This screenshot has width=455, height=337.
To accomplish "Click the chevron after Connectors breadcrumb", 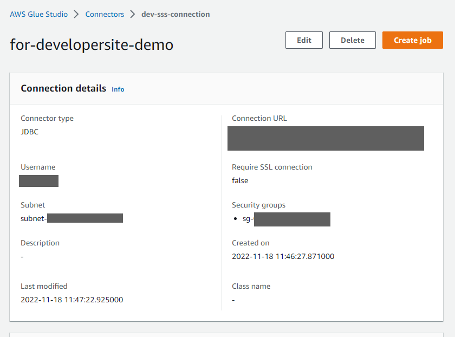I will pos(133,14).
